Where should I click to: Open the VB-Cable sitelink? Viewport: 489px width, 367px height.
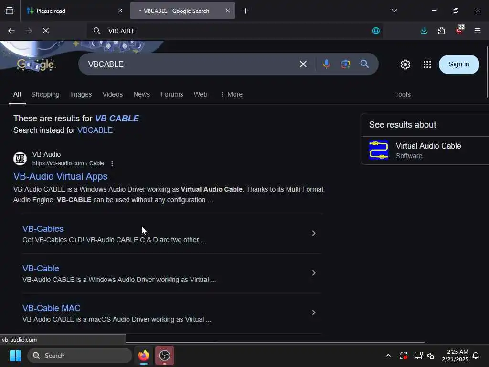(x=41, y=269)
